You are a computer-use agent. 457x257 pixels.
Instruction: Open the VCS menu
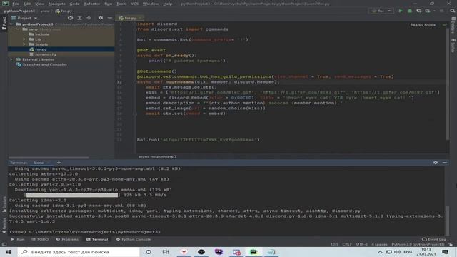135,4
